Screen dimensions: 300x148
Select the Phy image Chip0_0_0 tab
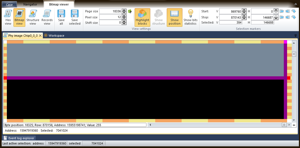23,36
